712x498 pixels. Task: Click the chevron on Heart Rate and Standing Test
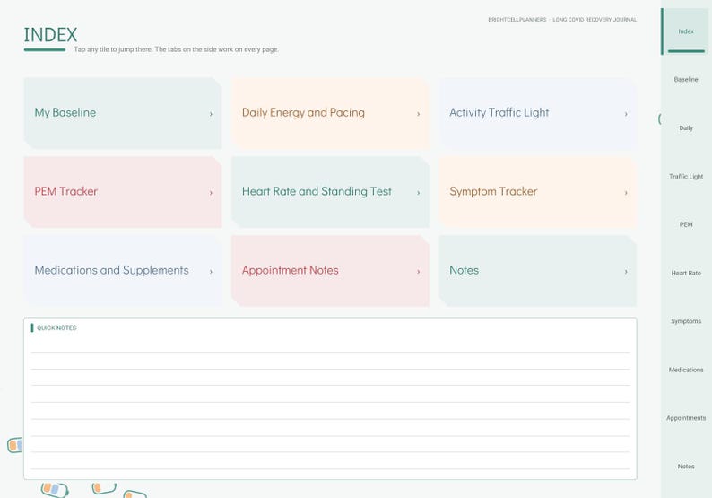(418, 193)
